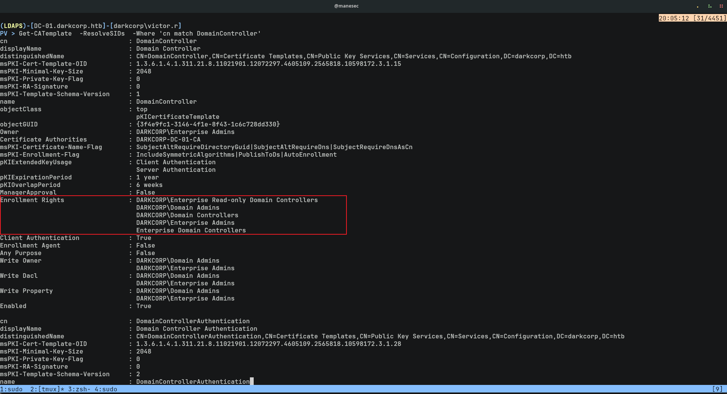The width and height of the screenshot is (727, 394).
Task: Click the DARKCORP-DC-01-CA certificate authority value
Action: coord(168,139)
